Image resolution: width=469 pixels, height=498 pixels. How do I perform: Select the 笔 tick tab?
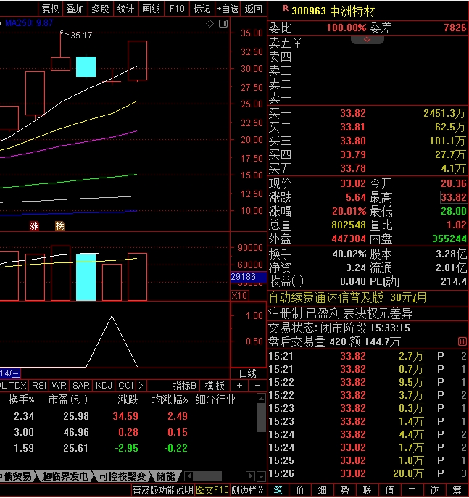click(x=278, y=491)
